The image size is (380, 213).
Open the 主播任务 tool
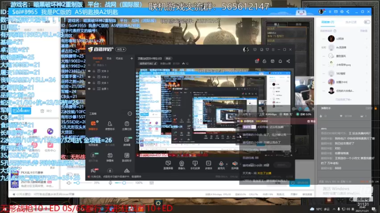[x=127, y=125]
